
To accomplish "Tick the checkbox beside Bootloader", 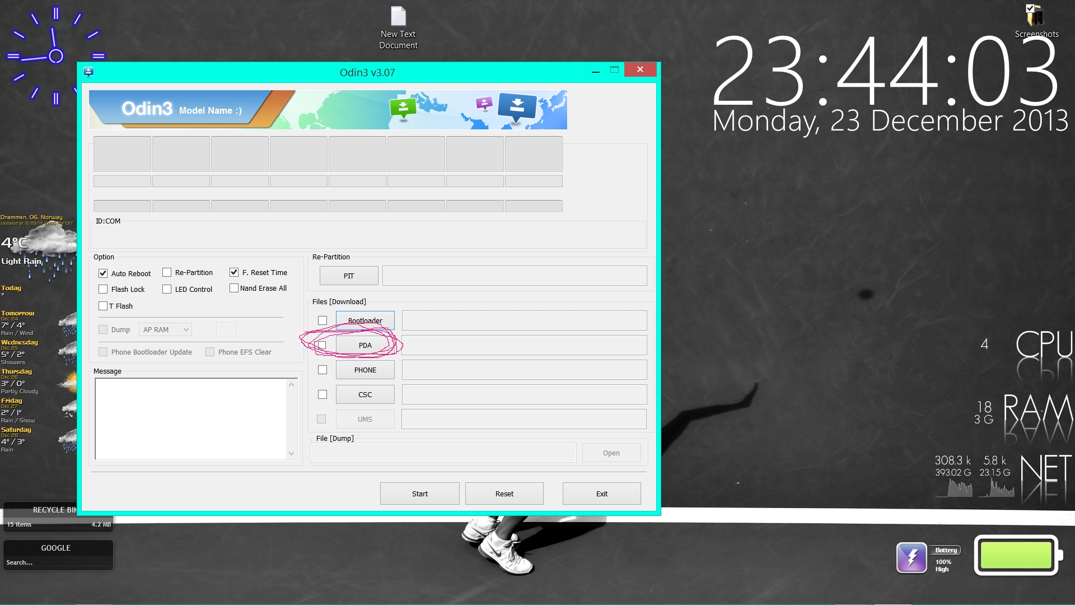I will (322, 320).
